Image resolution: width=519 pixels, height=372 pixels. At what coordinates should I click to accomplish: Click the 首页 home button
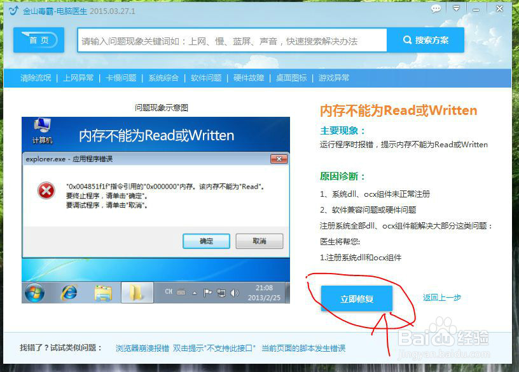39,40
